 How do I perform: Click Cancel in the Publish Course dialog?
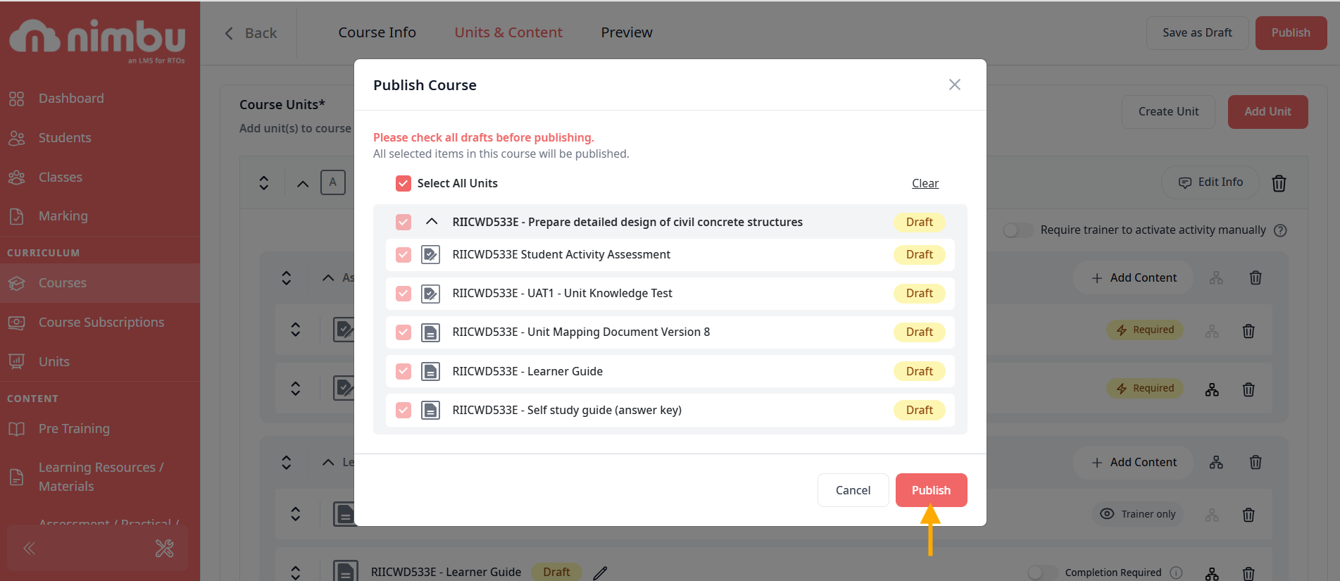point(853,490)
